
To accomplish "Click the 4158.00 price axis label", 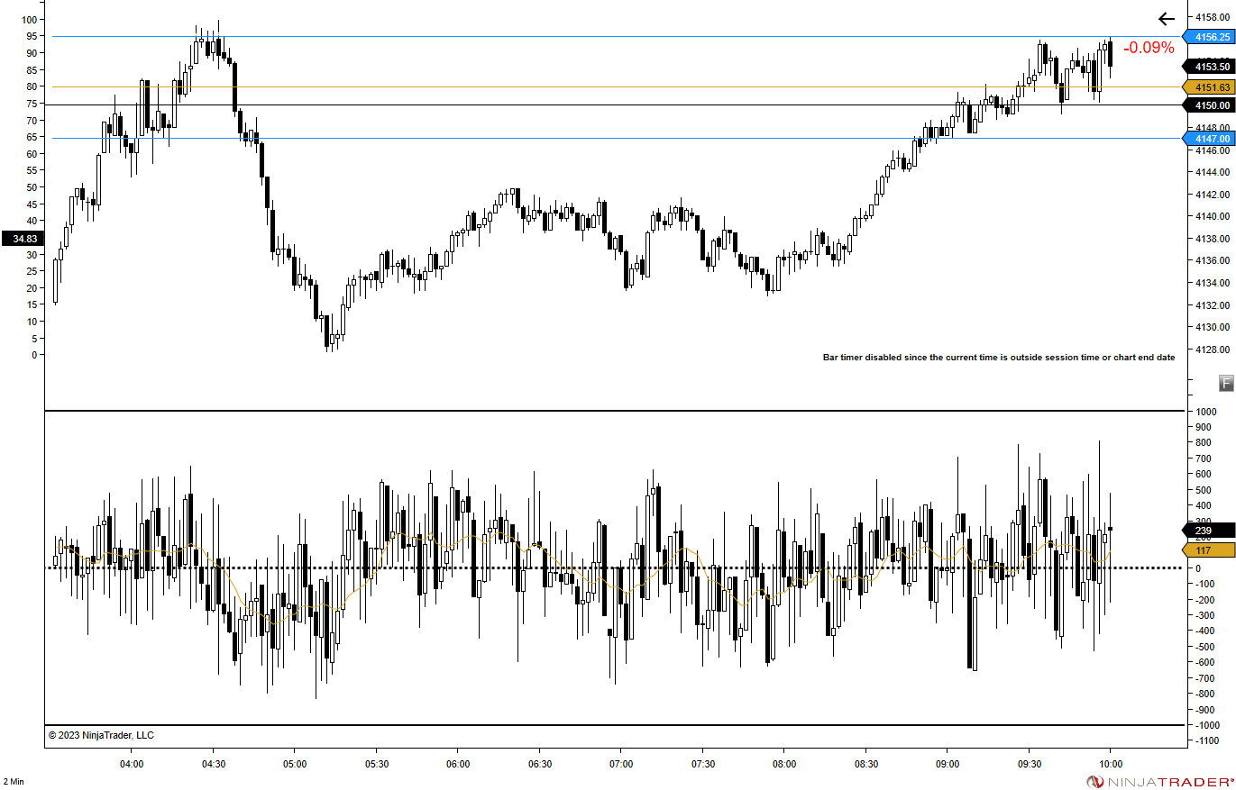I will 1212,16.
